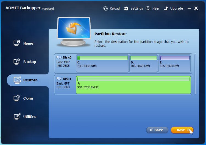Image resolution: width=206 pixels, height=145 pixels.
Task: Minimize the AOMEI Backupper window
Action: (189, 8)
